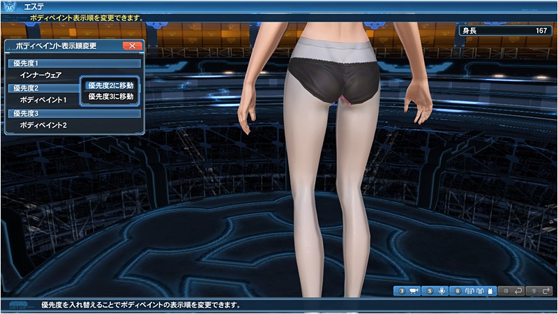Click the エステ screen title text
Viewport: 558px width, 314px height.
[34, 6]
